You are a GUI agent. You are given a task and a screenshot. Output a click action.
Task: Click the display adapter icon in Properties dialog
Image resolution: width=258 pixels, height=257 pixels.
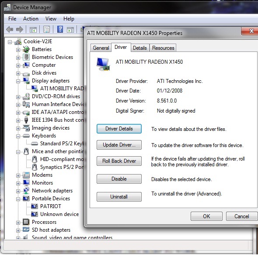click(103, 64)
